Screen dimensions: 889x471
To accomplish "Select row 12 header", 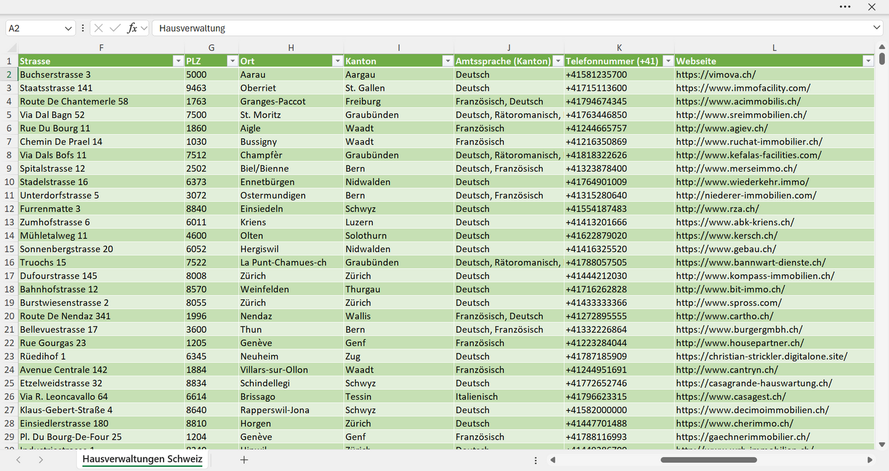I will [9, 208].
